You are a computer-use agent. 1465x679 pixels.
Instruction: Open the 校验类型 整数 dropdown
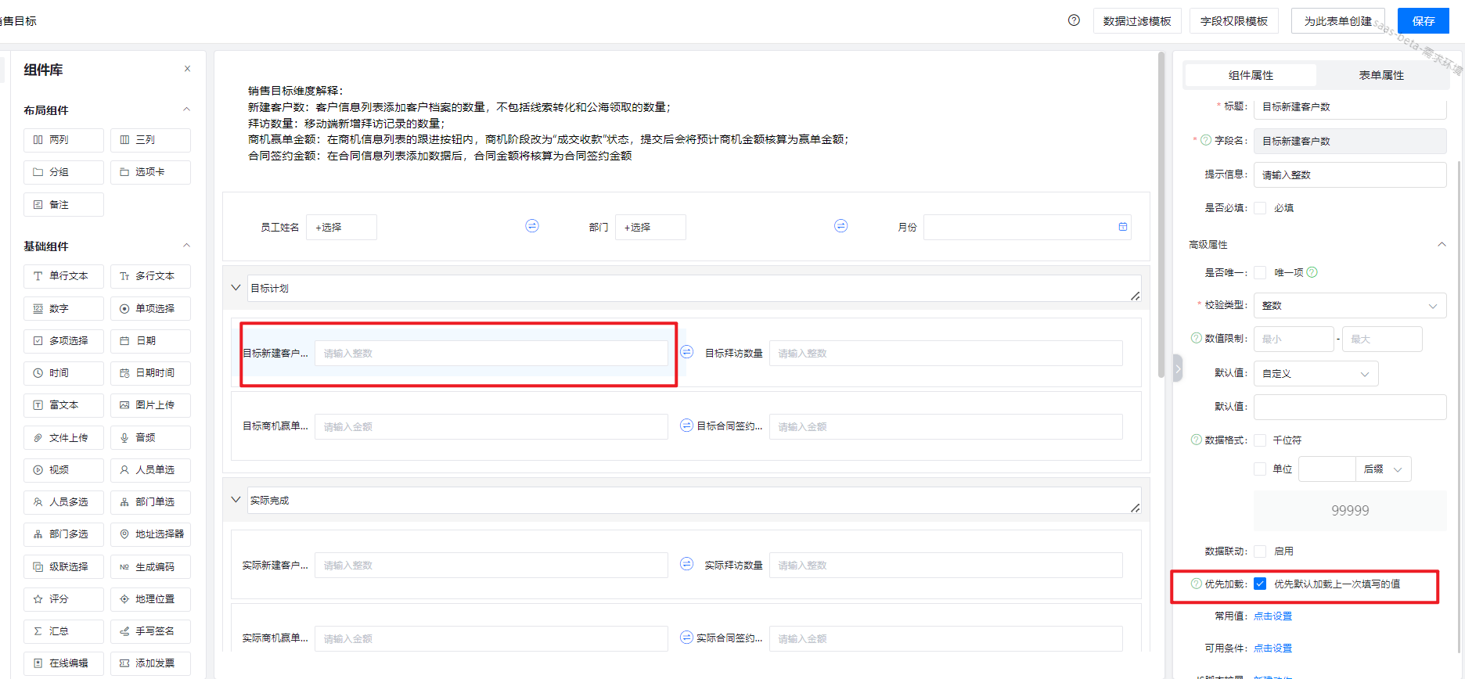click(1350, 306)
